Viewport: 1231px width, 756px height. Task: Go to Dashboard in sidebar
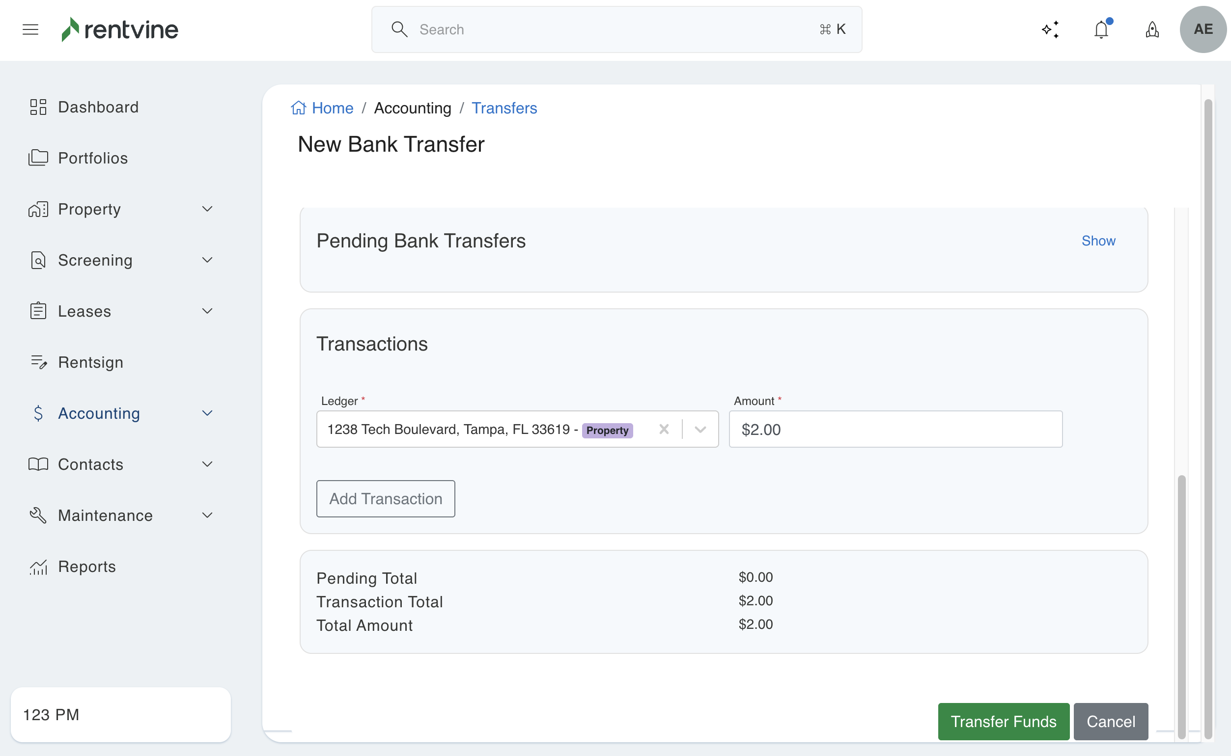(x=98, y=107)
